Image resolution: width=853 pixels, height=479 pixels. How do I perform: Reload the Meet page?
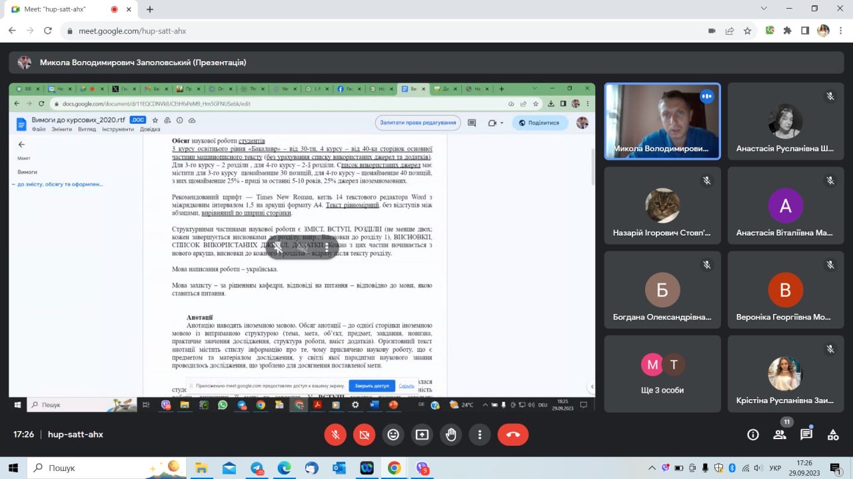click(48, 31)
